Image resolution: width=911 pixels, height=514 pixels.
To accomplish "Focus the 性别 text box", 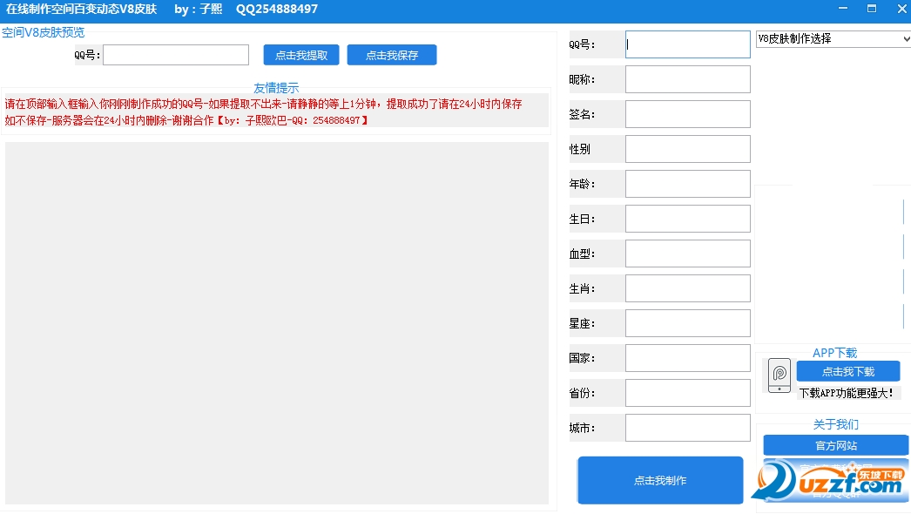I will click(x=687, y=149).
